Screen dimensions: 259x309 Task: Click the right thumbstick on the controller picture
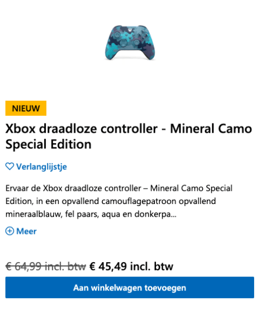tap(137, 42)
